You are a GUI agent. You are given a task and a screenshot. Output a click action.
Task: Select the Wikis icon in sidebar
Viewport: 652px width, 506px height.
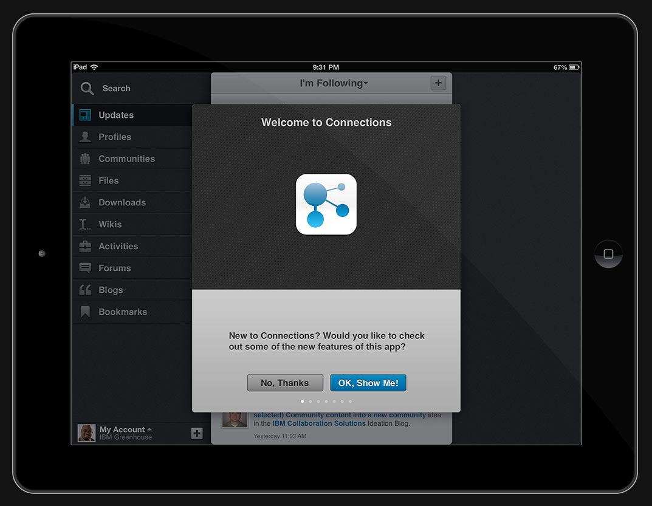coord(85,225)
